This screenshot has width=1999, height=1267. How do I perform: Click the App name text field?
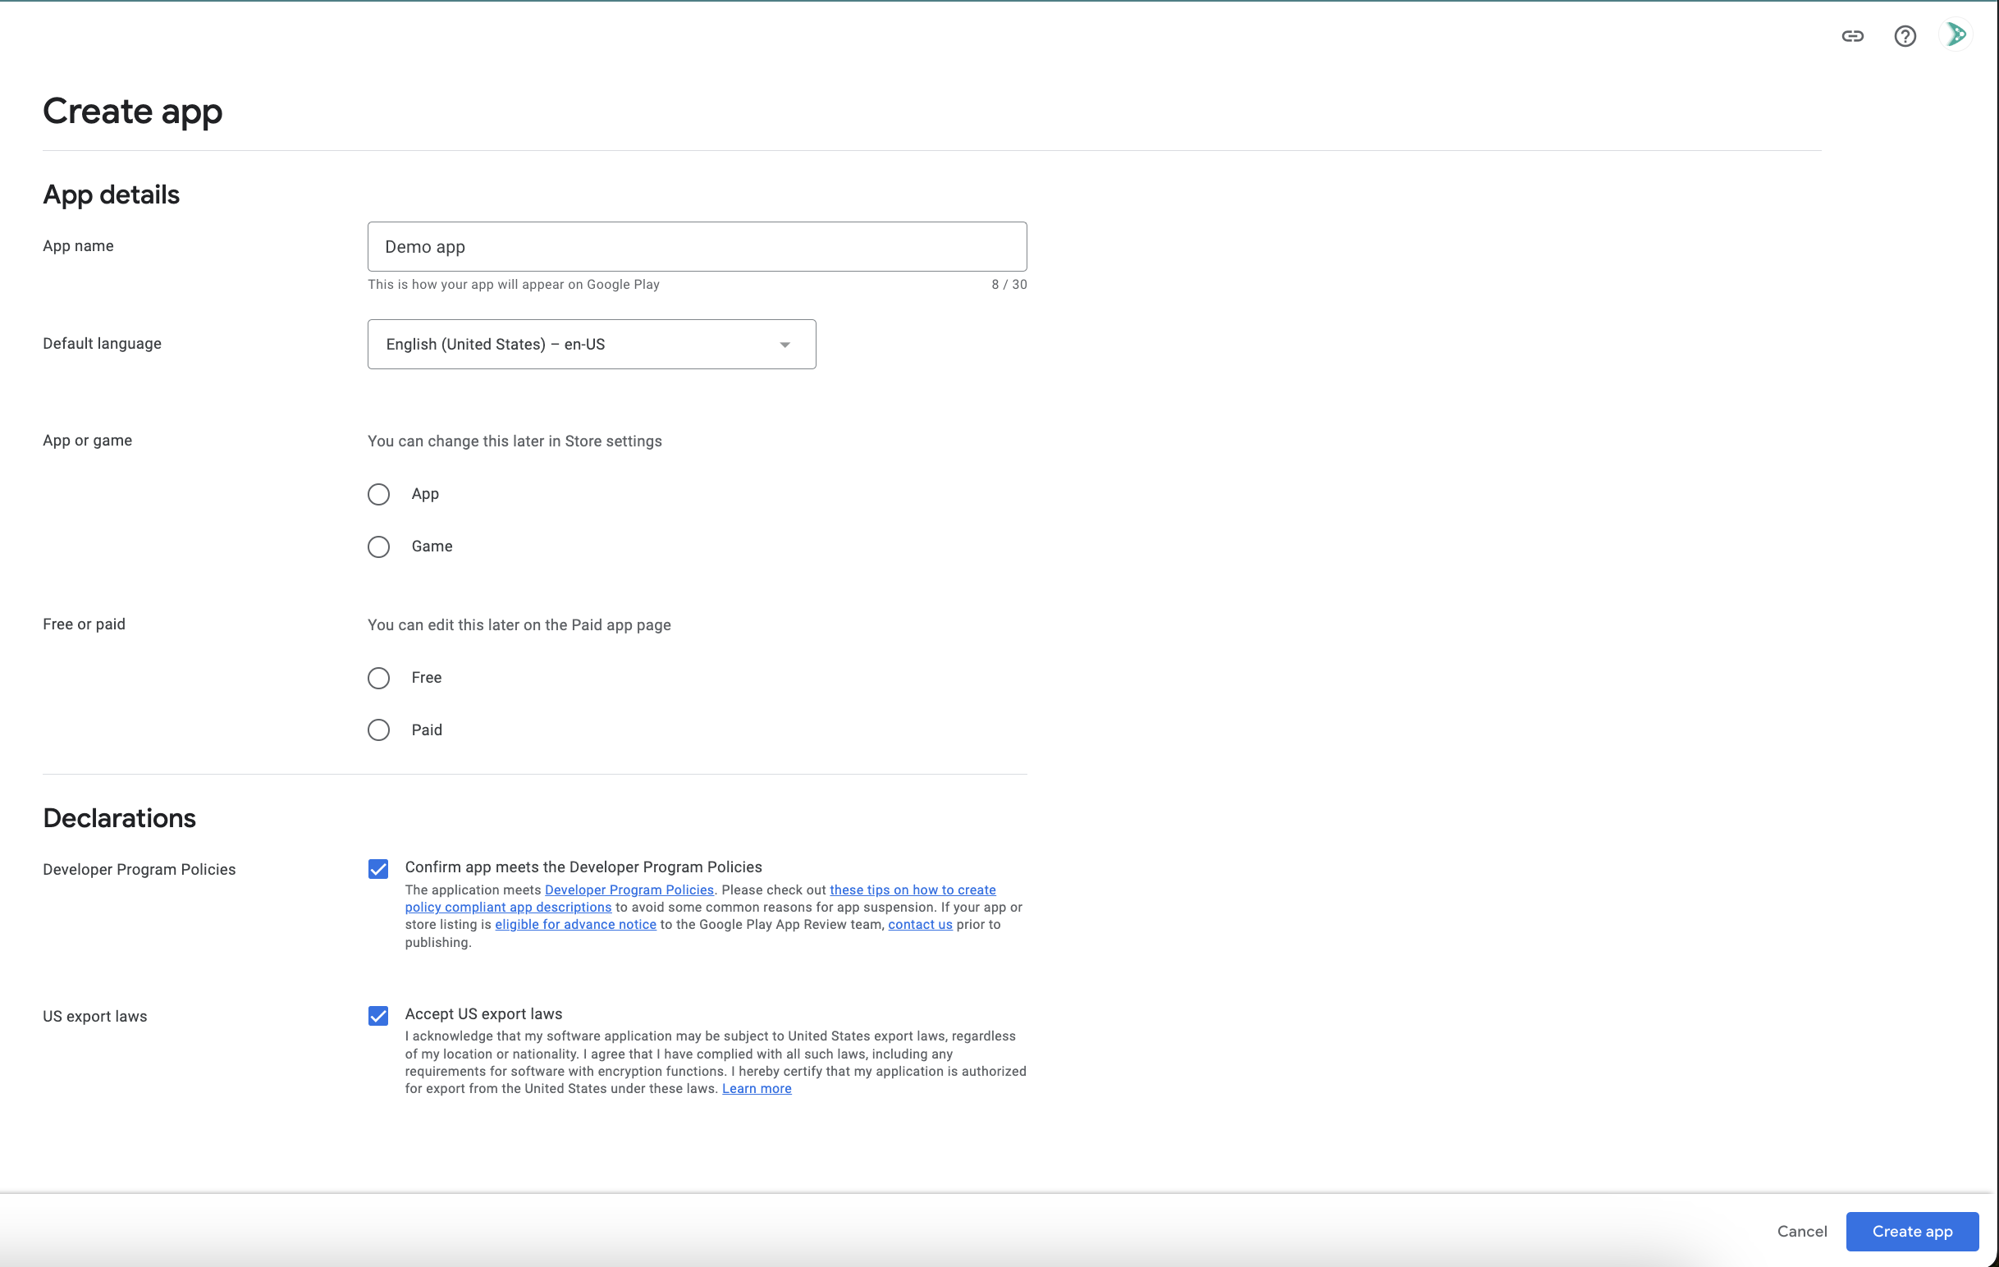tap(697, 247)
